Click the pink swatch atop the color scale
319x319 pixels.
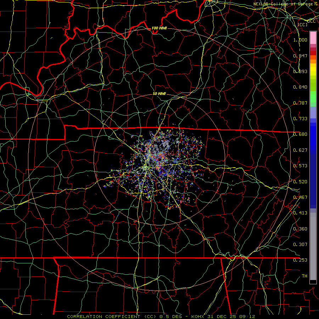point(313,38)
